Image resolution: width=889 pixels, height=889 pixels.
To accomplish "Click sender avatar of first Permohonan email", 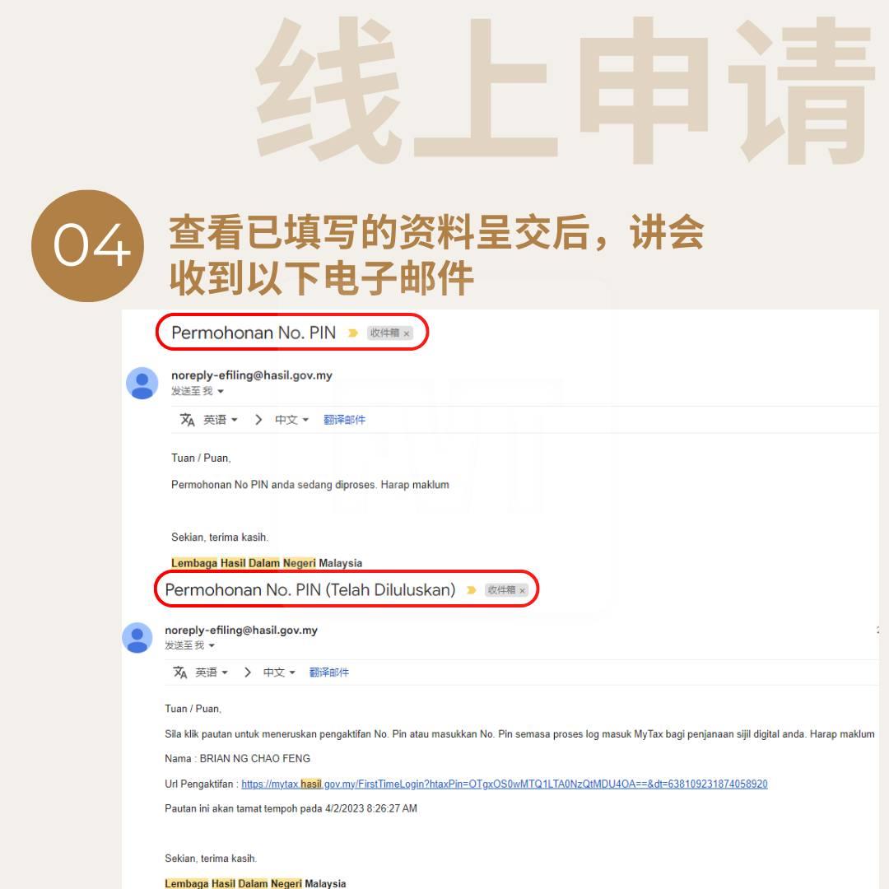I will pyautogui.click(x=142, y=383).
